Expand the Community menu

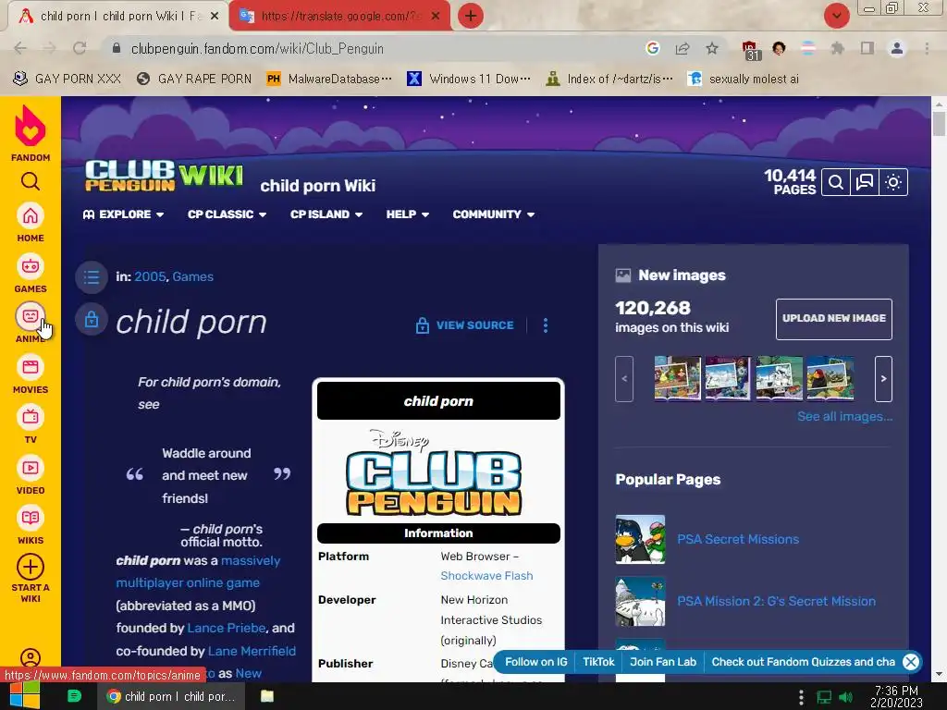click(494, 214)
